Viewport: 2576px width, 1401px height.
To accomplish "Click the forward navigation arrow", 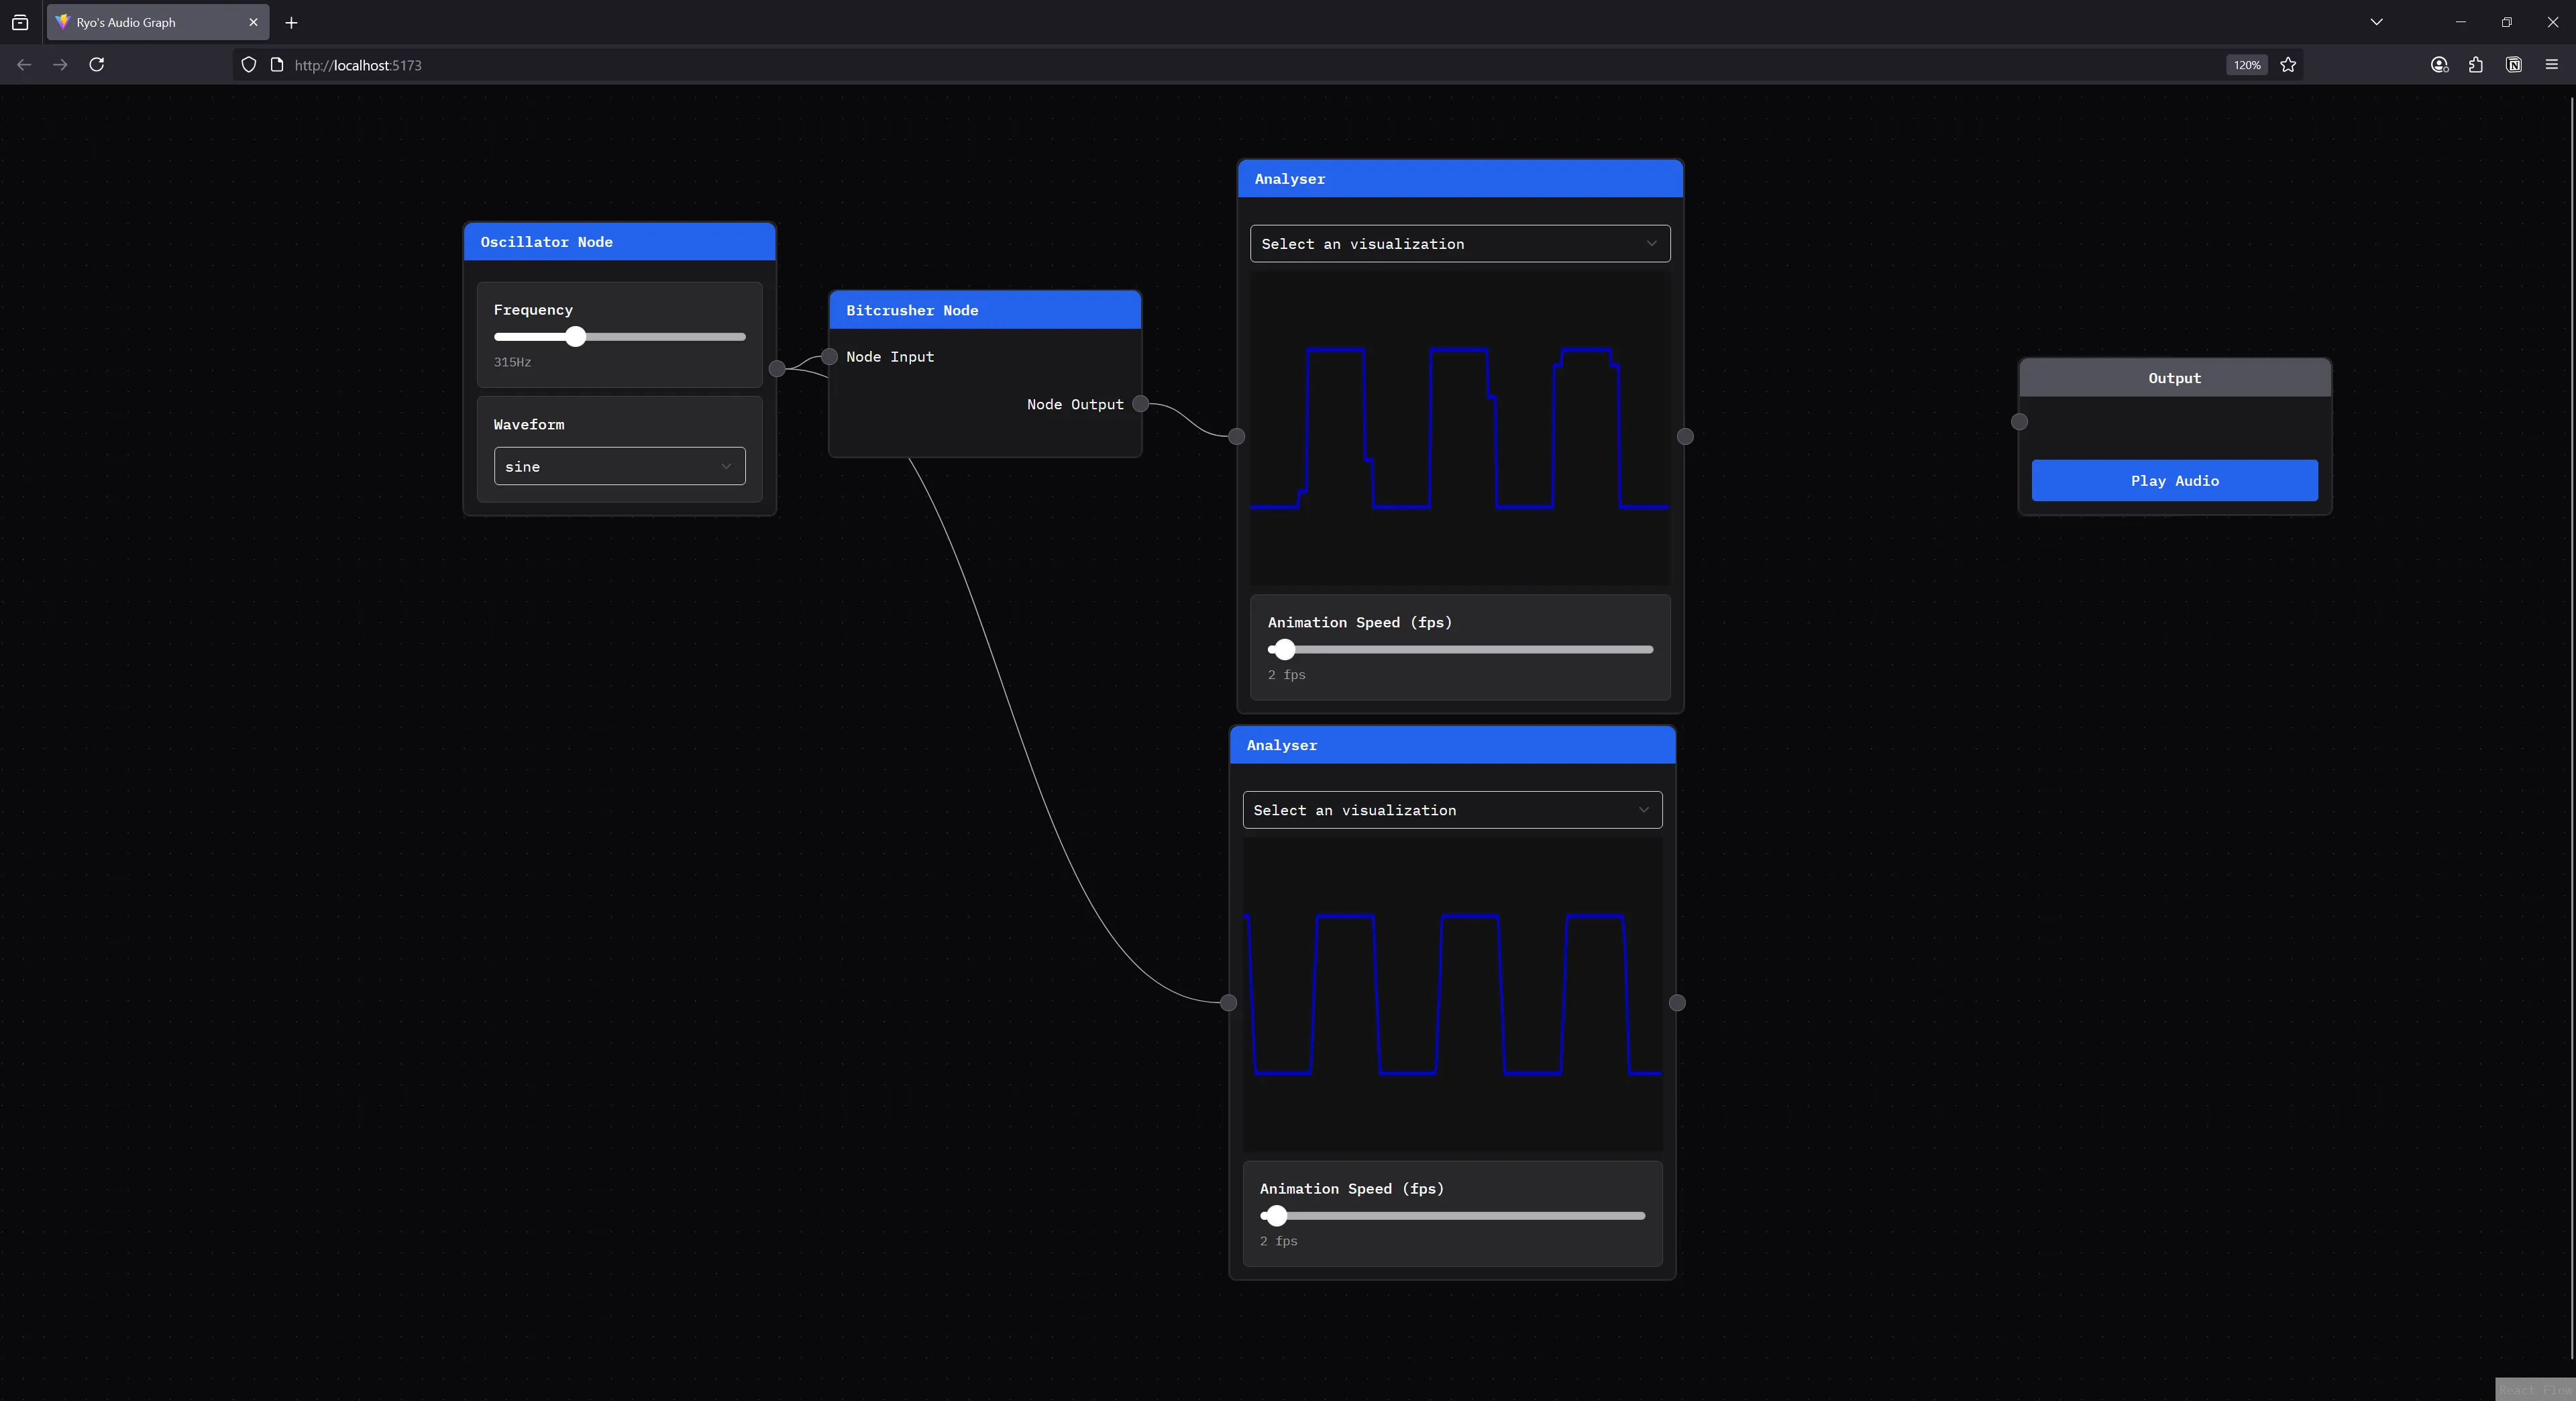I will (x=60, y=64).
